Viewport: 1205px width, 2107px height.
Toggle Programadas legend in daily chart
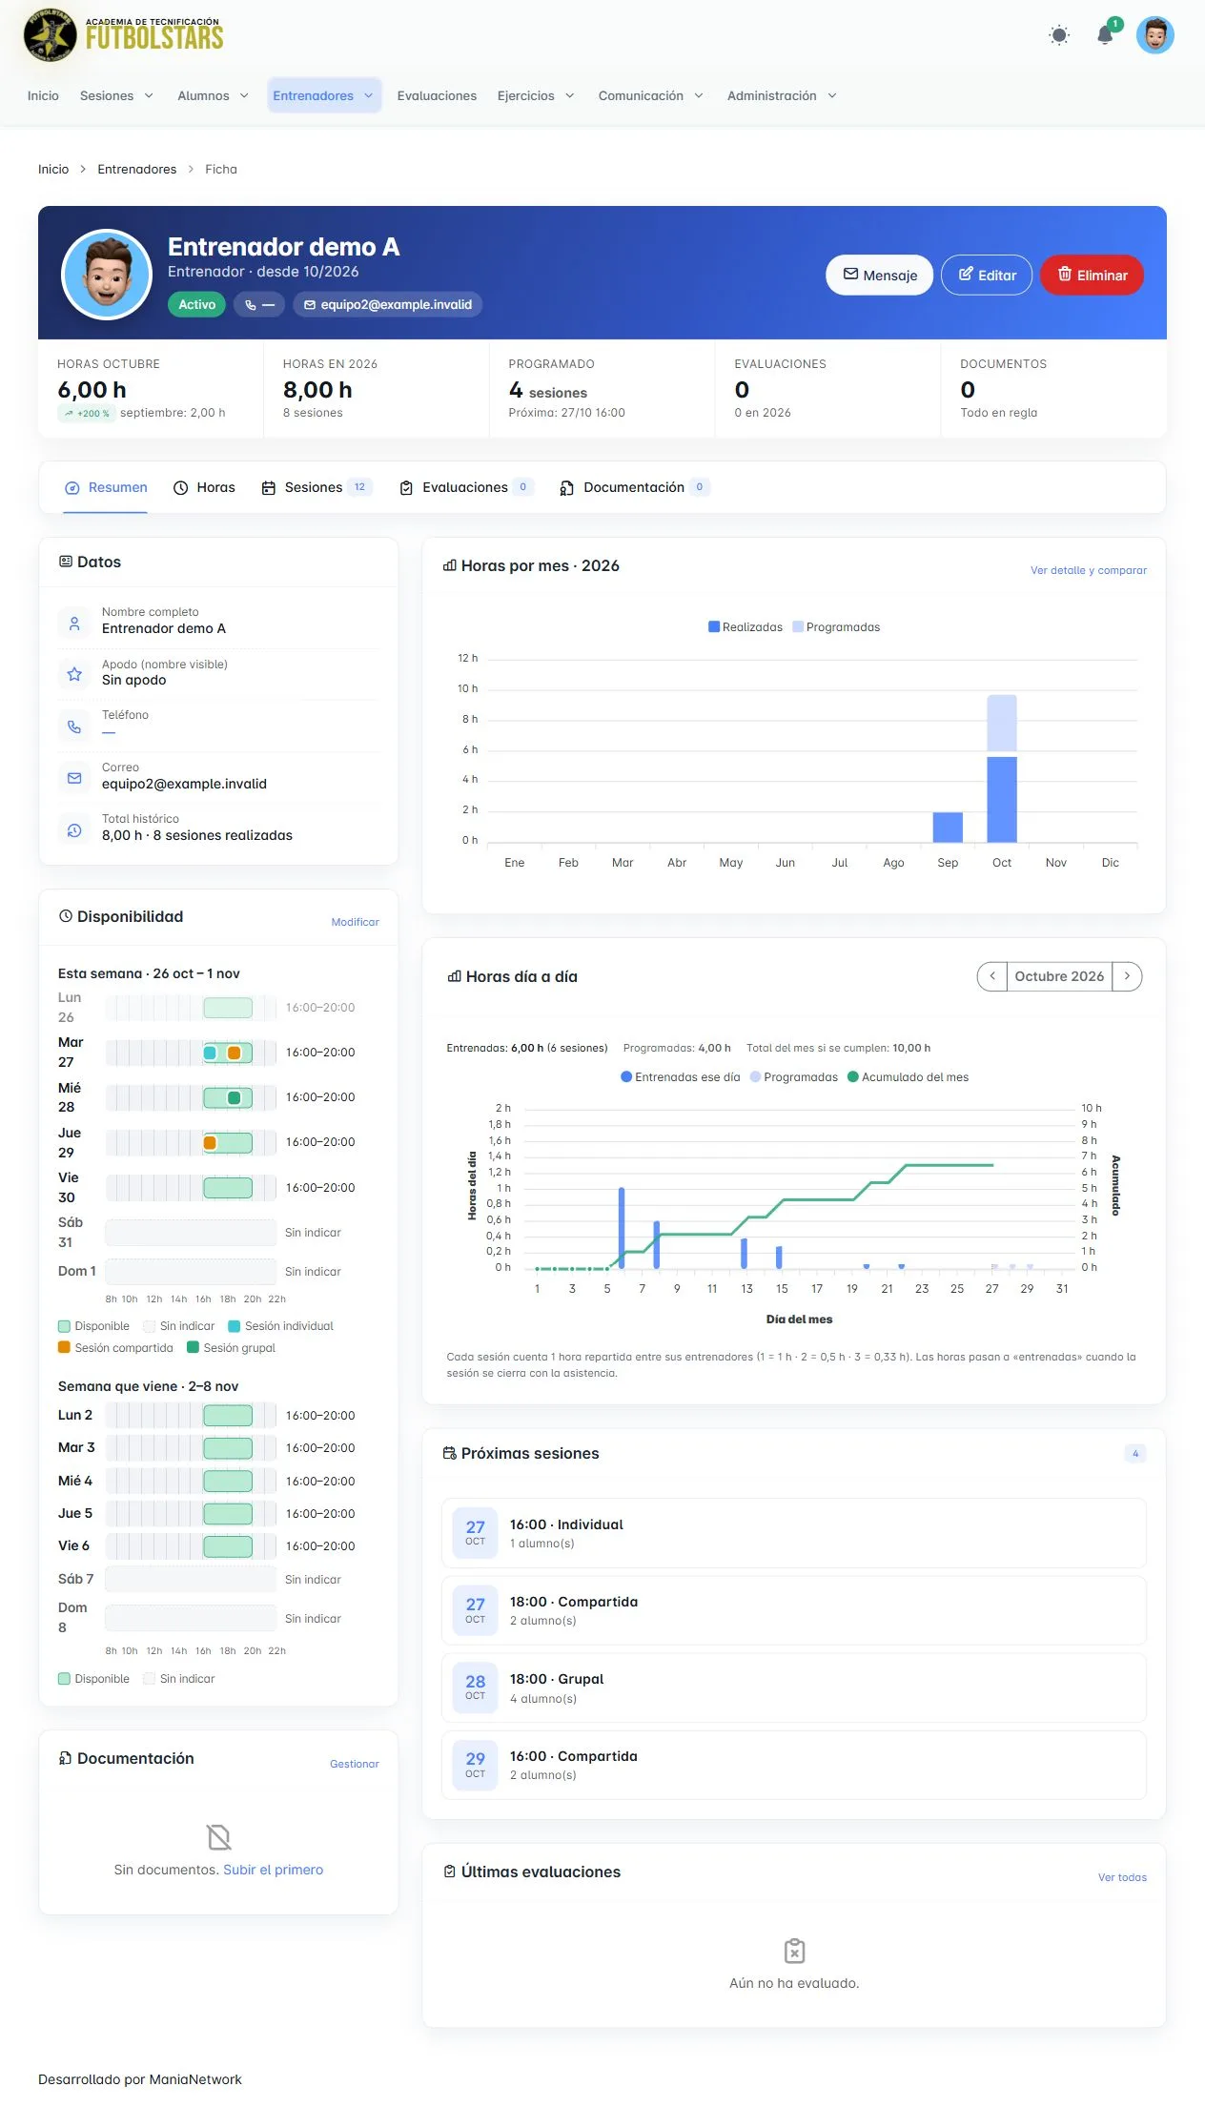point(794,1077)
